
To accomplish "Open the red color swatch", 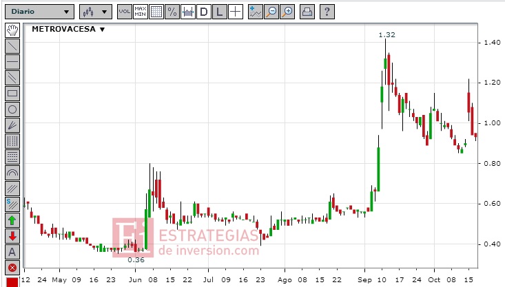I will pyautogui.click(x=12, y=282).
